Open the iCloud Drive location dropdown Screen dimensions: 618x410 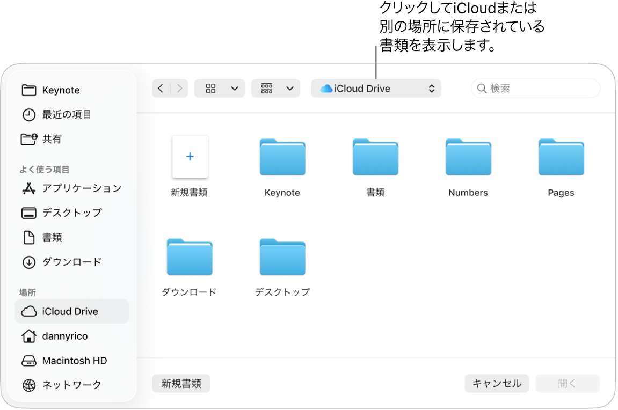pos(376,88)
